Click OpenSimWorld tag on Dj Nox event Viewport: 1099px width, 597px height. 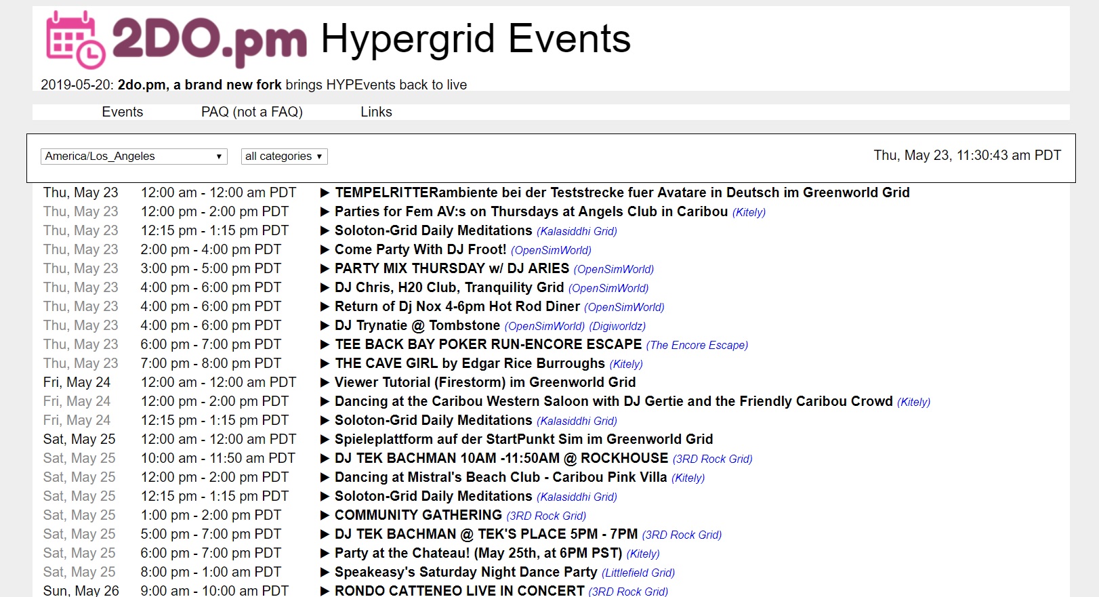coord(624,307)
